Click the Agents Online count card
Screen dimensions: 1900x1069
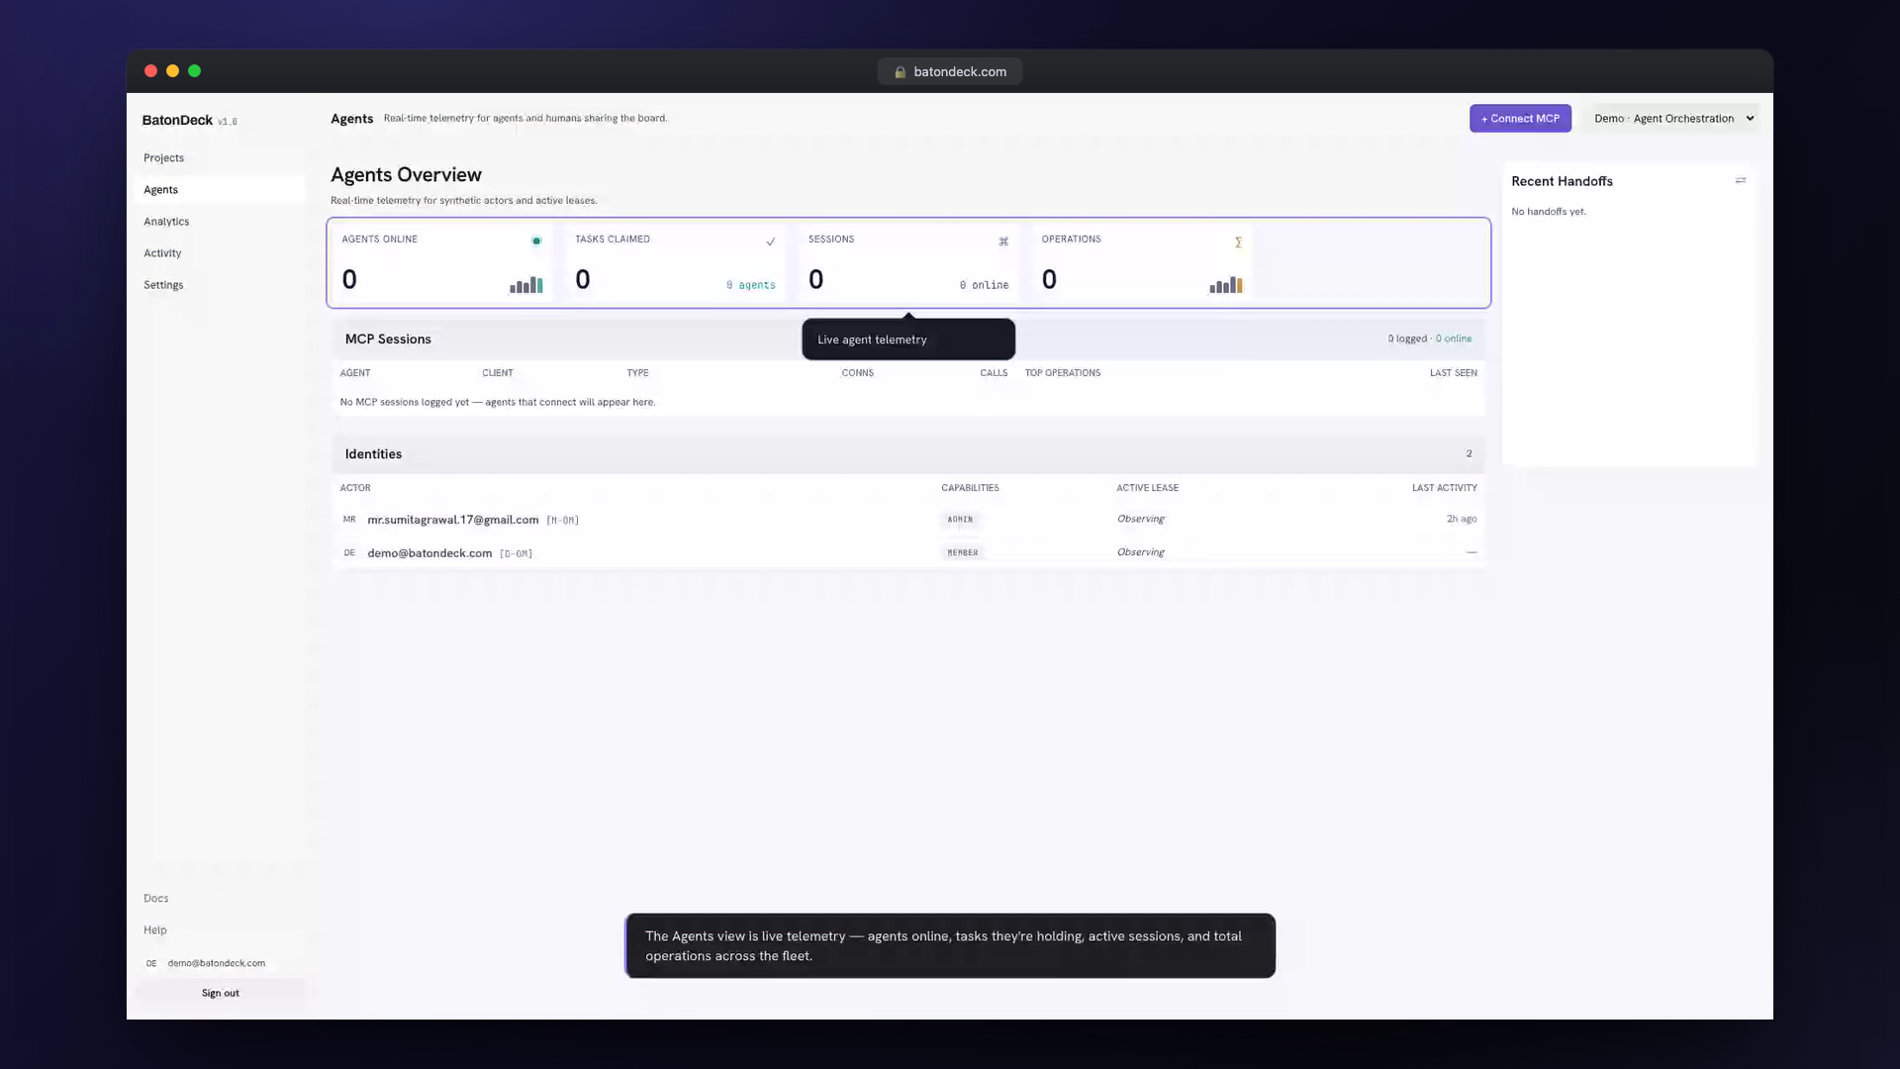click(441, 263)
